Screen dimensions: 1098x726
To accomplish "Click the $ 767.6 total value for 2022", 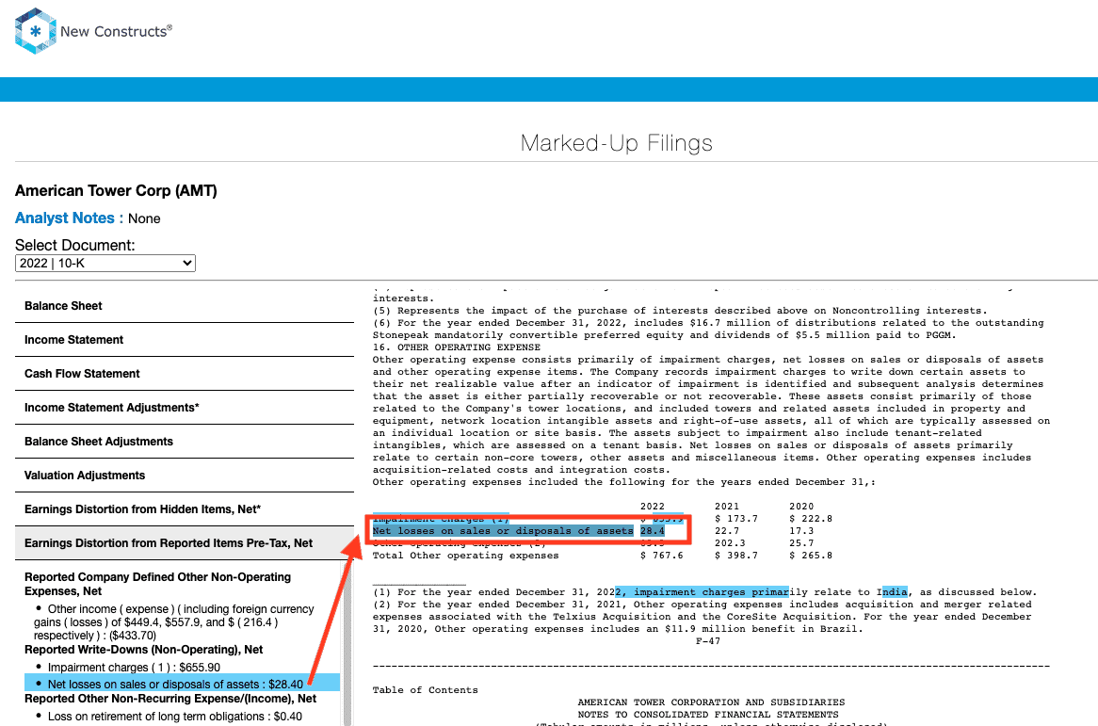I will pyautogui.click(x=662, y=556).
